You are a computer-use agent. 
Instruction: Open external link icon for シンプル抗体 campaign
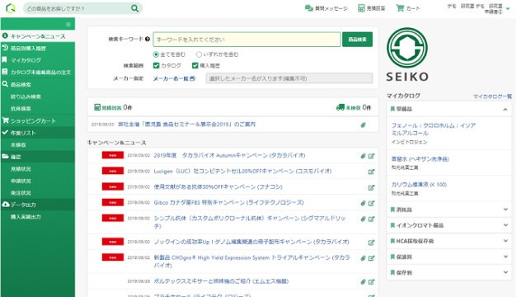371,219
